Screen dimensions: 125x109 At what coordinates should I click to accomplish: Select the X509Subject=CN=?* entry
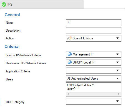[80, 85]
